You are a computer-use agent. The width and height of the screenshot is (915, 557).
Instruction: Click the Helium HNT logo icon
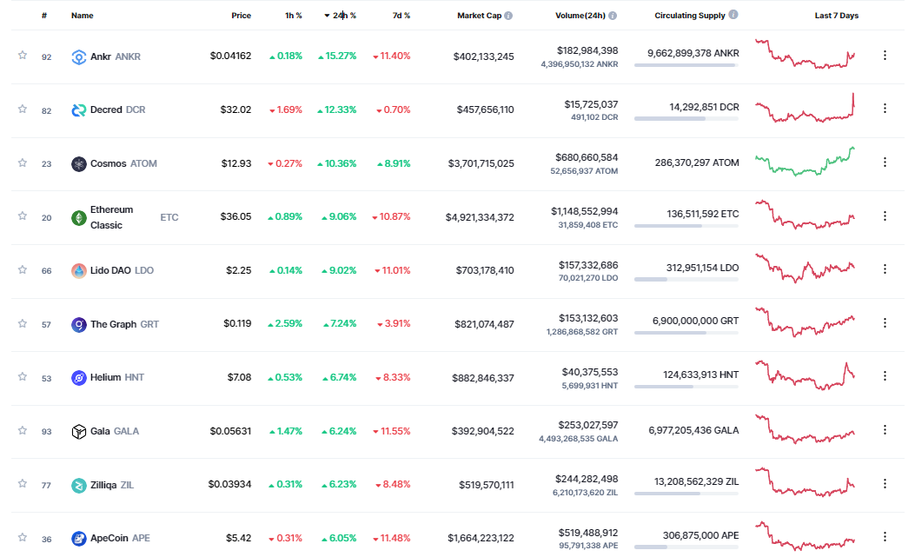pyautogui.click(x=79, y=377)
